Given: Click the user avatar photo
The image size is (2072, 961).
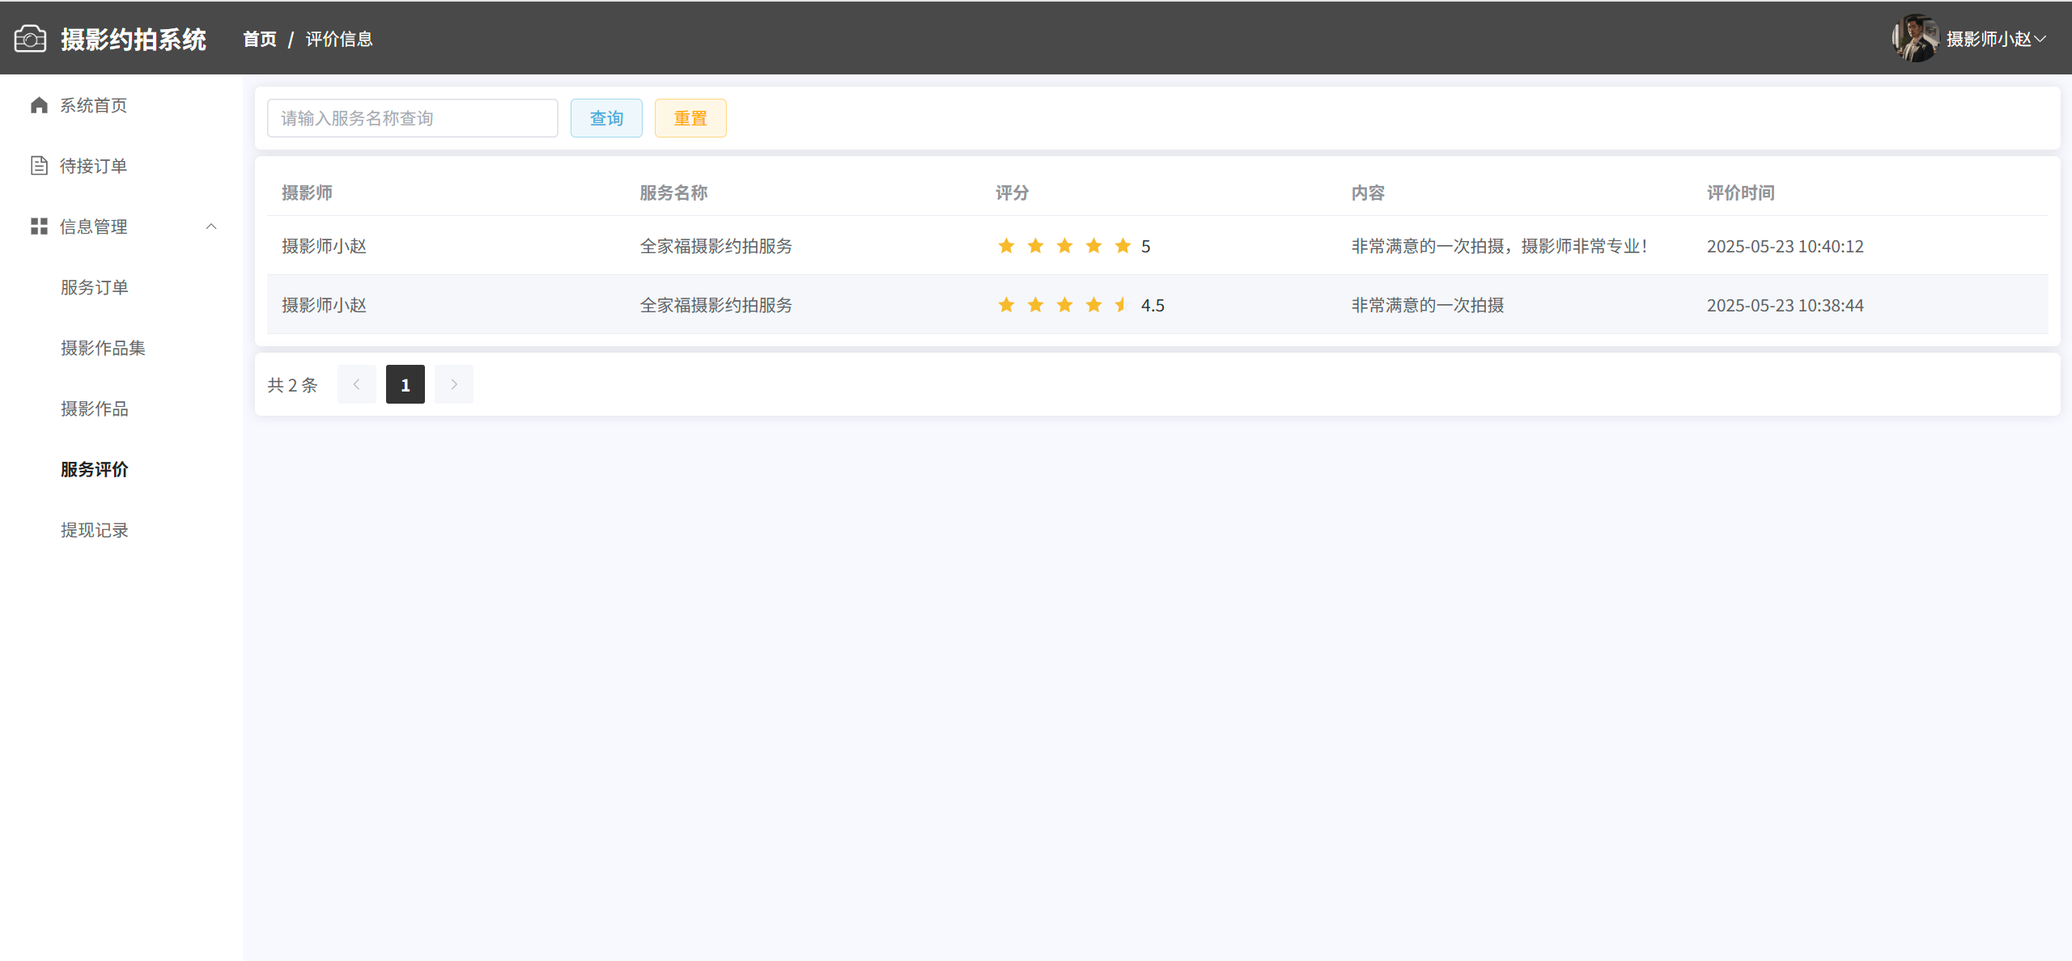Looking at the screenshot, I should pos(1915,38).
